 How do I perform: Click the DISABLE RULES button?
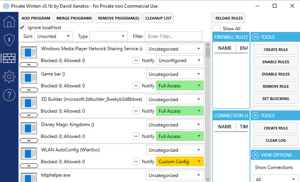[276, 74]
